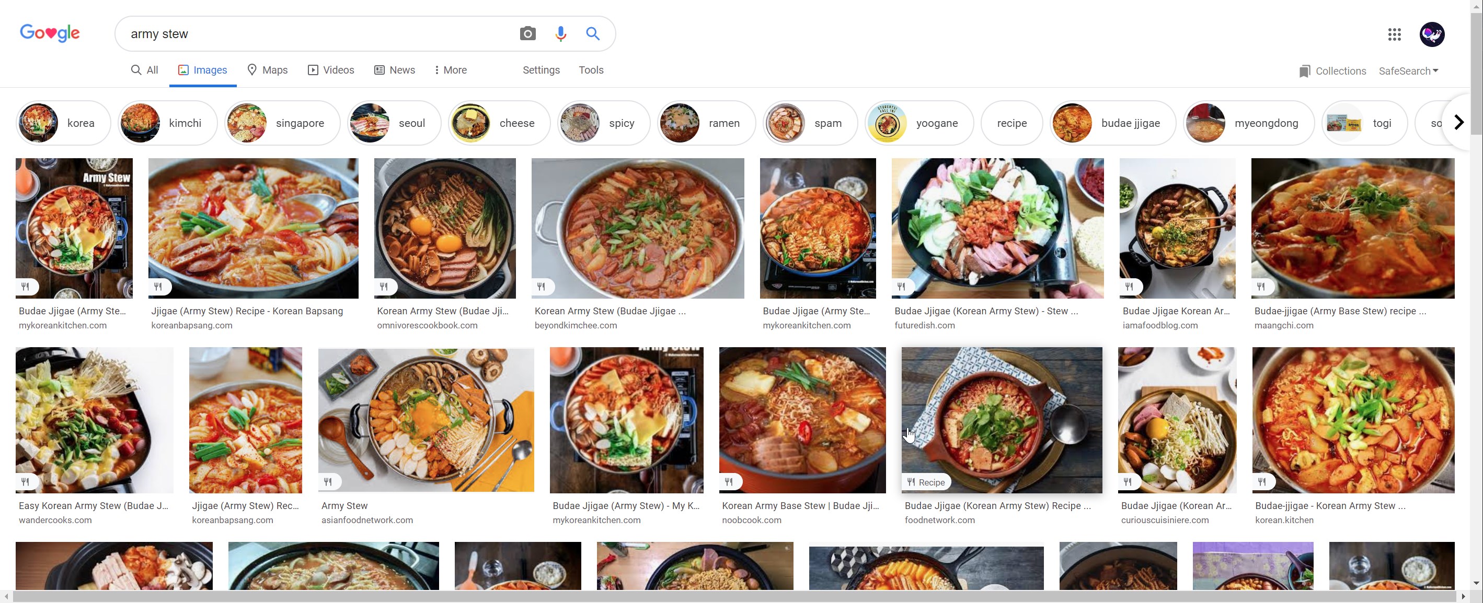Click the blue magnifier search button
Viewport: 1483px width, 603px height.
click(x=592, y=34)
